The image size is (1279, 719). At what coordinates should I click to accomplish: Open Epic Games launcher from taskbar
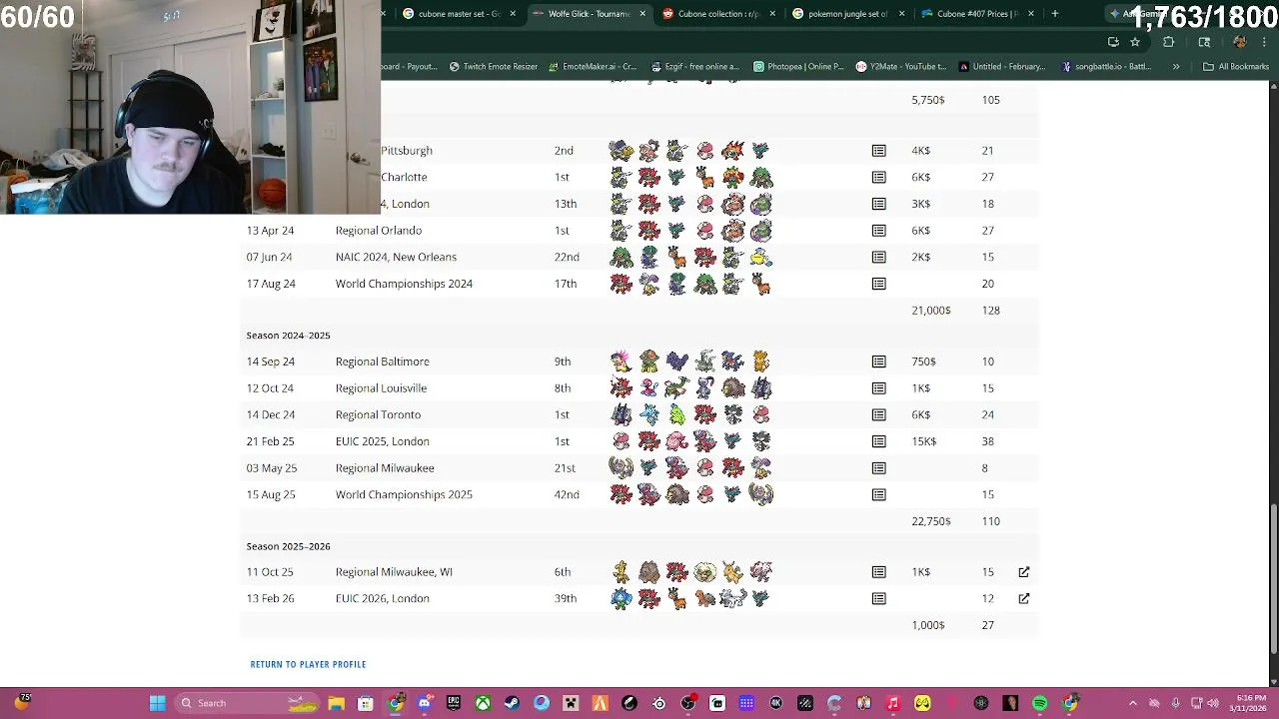(454, 703)
